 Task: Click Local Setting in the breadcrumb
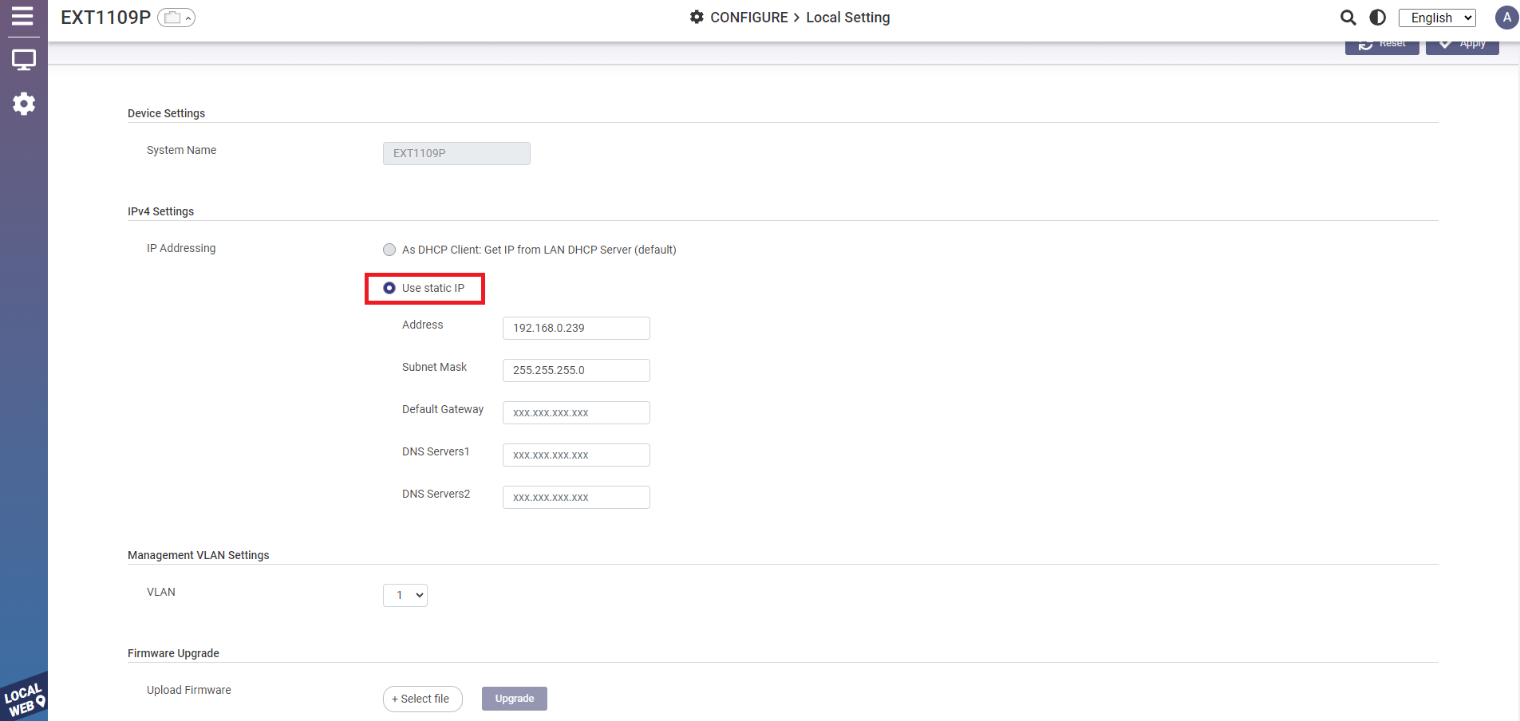847,18
